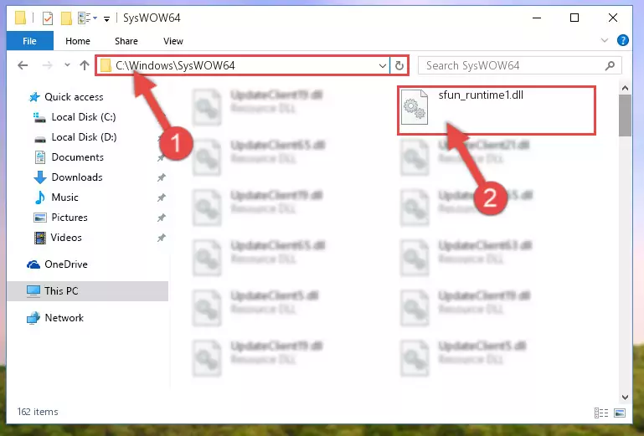Select Network in navigation pane

tap(64, 318)
